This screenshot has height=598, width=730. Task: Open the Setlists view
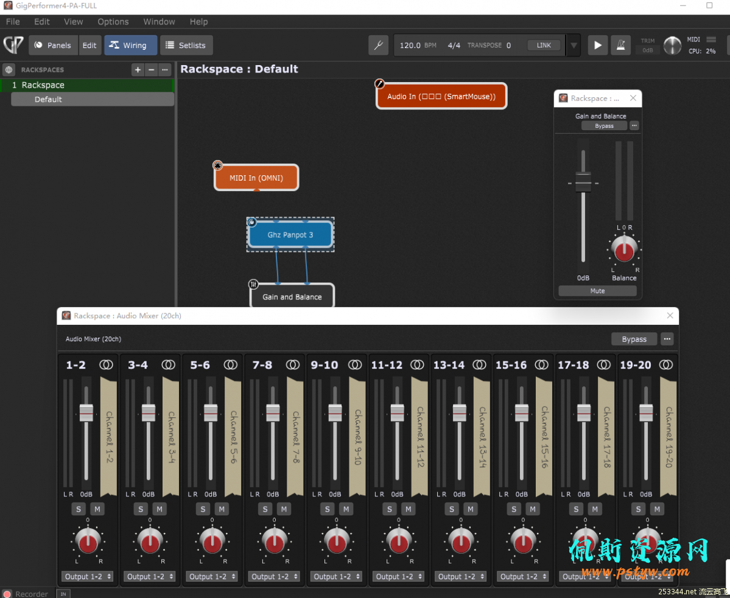pos(186,45)
